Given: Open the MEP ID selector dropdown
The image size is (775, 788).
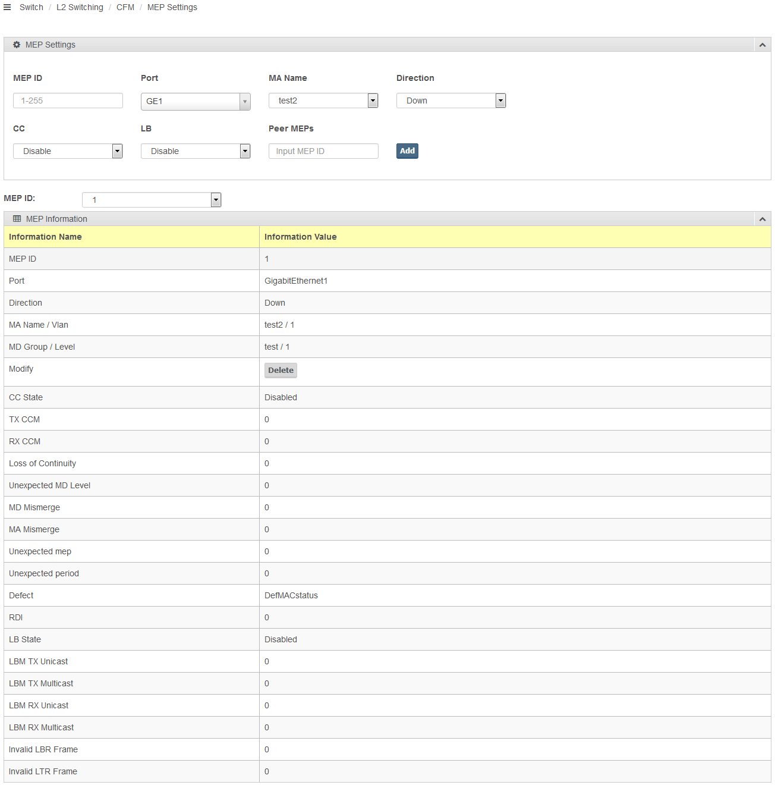Looking at the screenshot, I should pyautogui.click(x=152, y=200).
